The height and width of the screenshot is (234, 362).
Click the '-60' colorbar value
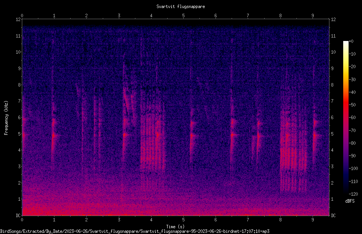tap(352, 118)
